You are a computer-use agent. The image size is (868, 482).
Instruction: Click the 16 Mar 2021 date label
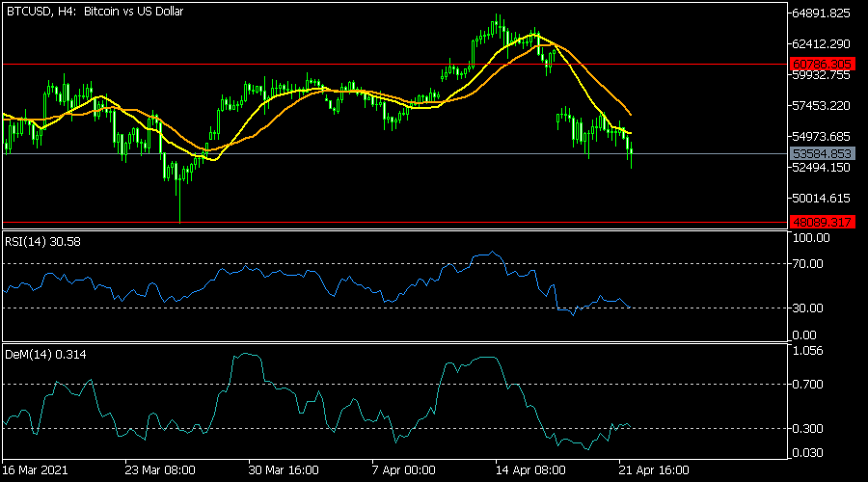point(35,470)
